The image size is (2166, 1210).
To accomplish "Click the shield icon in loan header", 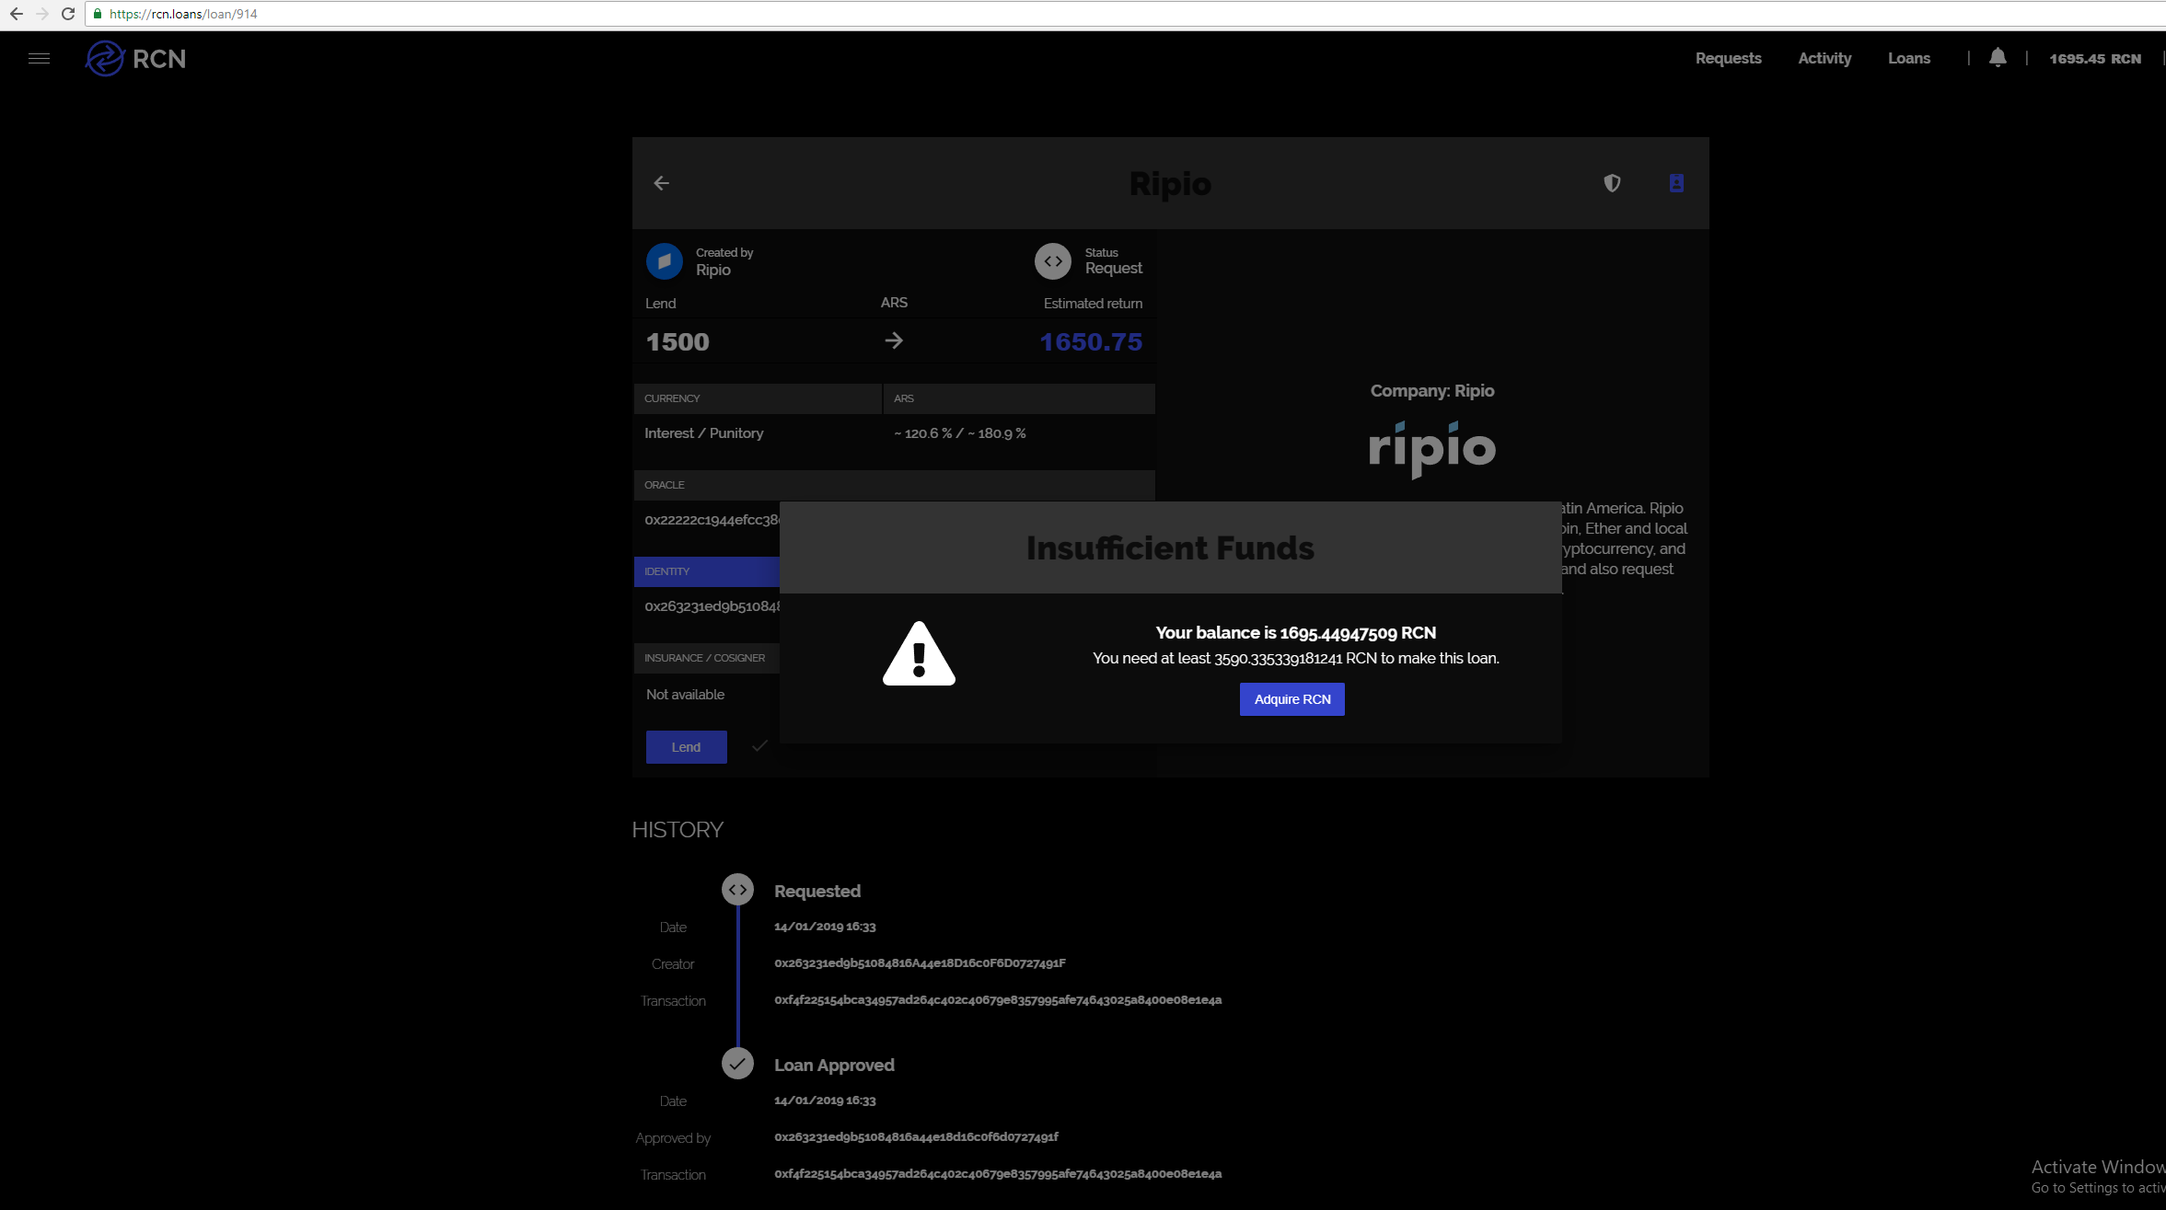I will tap(1612, 183).
